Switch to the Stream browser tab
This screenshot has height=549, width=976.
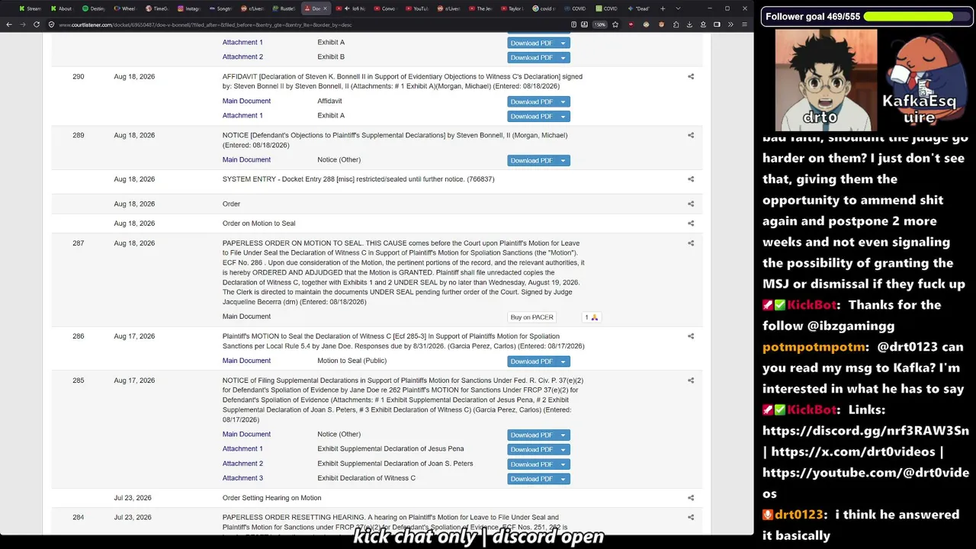click(x=30, y=8)
